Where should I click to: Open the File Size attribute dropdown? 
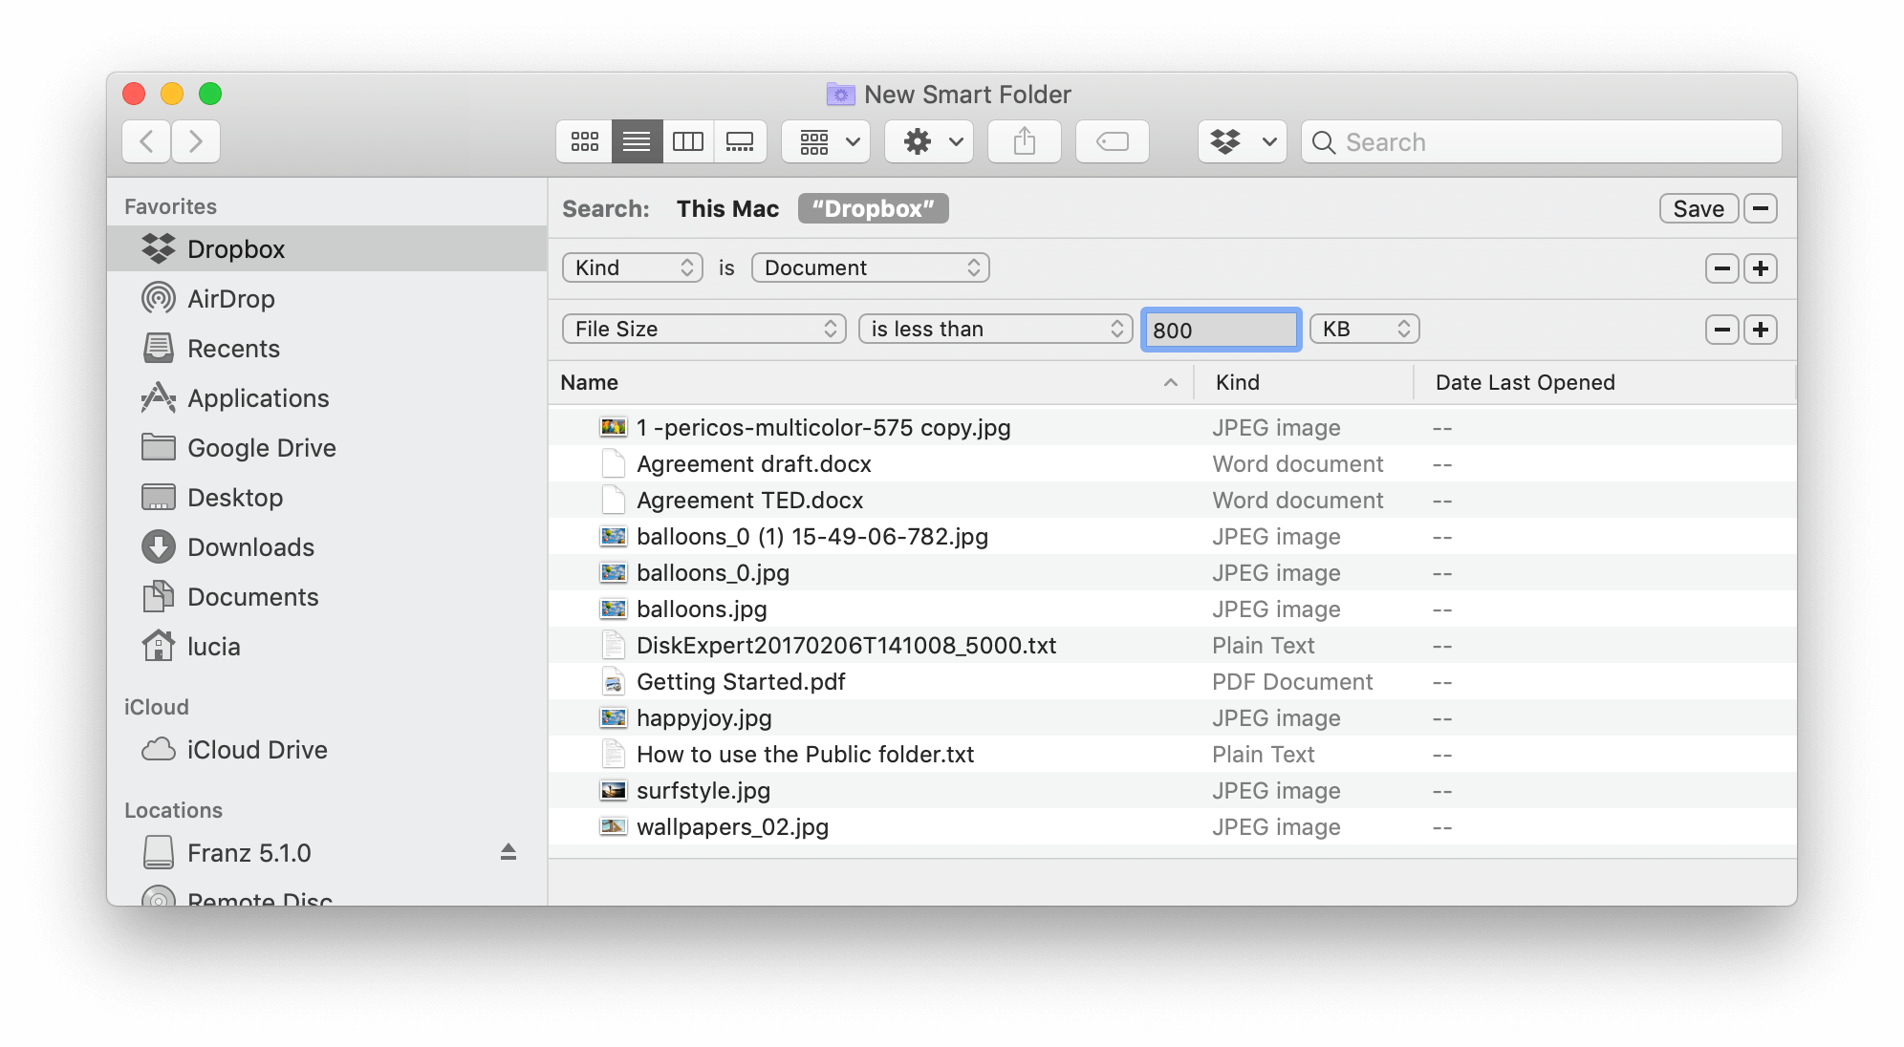click(x=704, y=330)
